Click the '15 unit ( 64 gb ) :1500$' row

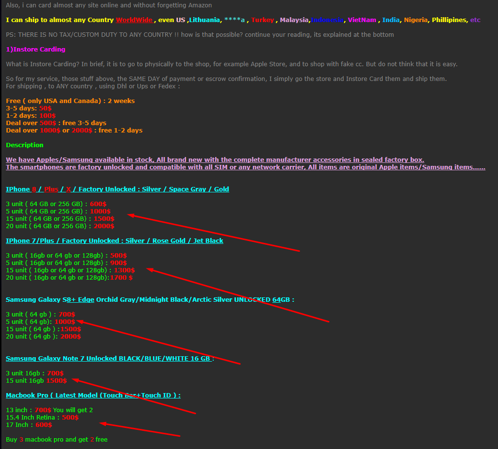click(x=44, y=329)
